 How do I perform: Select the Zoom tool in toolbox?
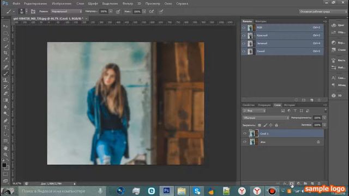(5, 155)
